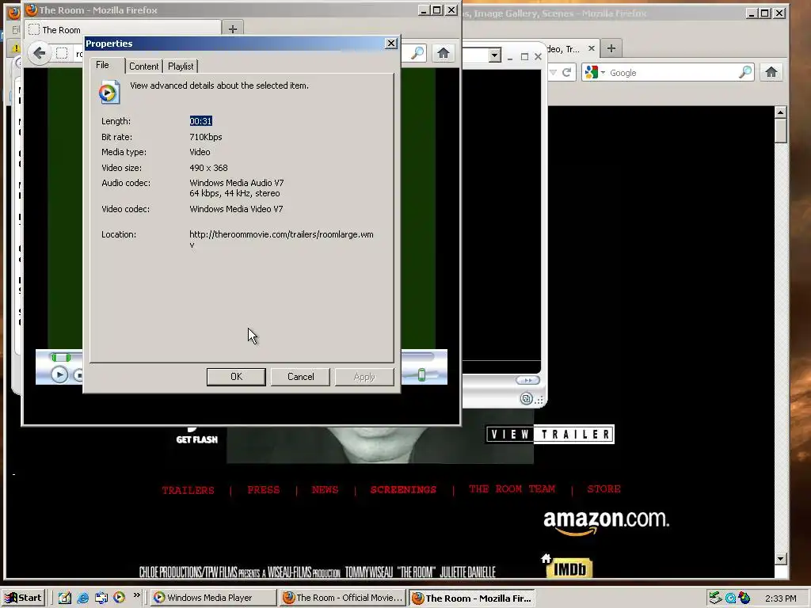Click the Video size value 490 x 368
Image resolution: width=811 pixels, height=608 pixels.
(208, 168)
